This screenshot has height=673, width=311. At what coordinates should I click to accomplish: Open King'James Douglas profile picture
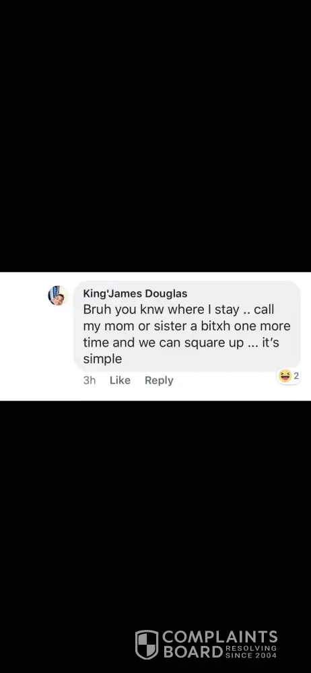click(x=58, y=295)
